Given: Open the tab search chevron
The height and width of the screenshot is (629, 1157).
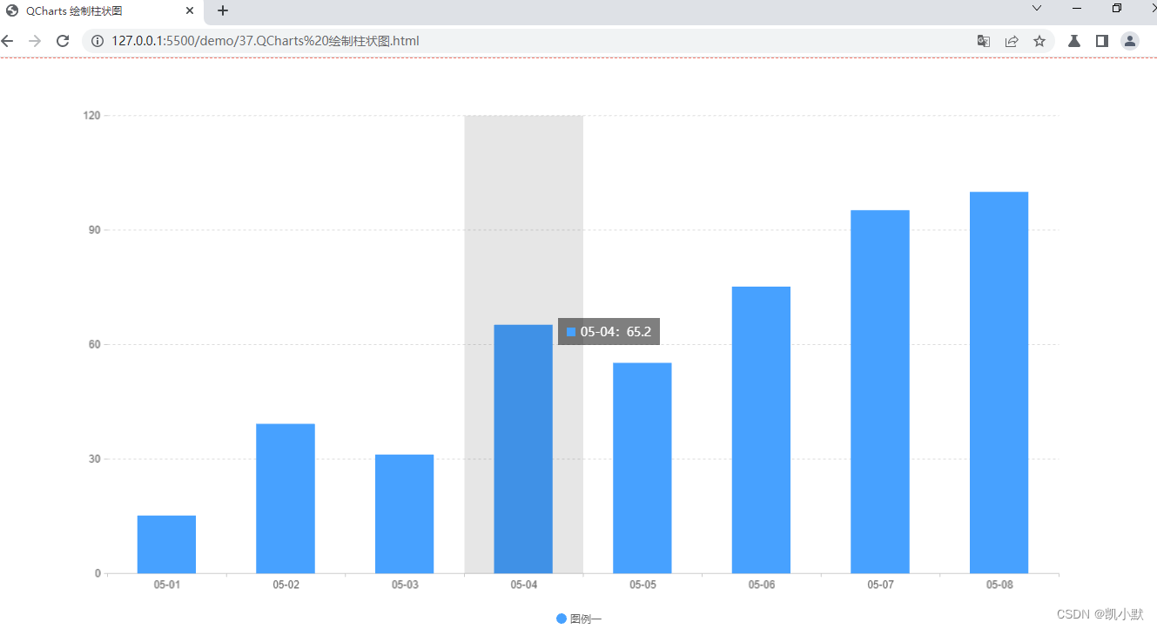Looking at the screenshot, I should tap(1037, 8).
